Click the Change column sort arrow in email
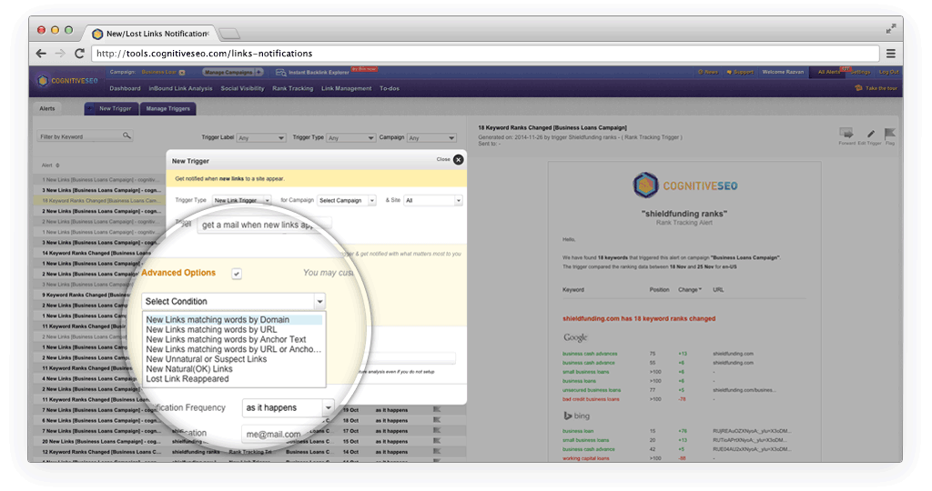Viewport: 932px width, 491px height. click(700, 290)
